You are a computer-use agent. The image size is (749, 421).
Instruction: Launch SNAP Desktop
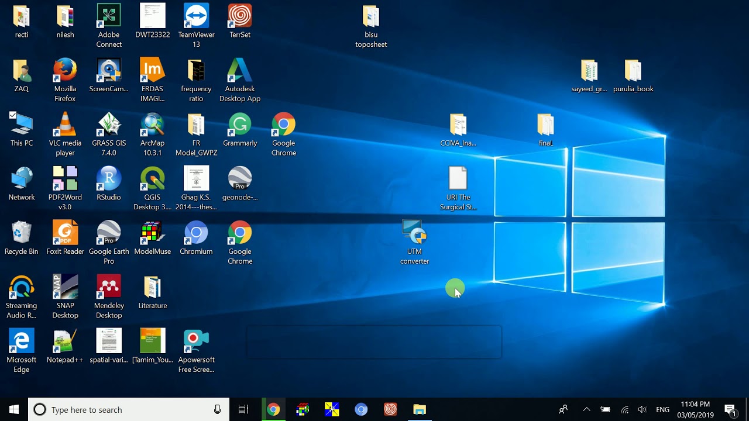click(65, 297)
